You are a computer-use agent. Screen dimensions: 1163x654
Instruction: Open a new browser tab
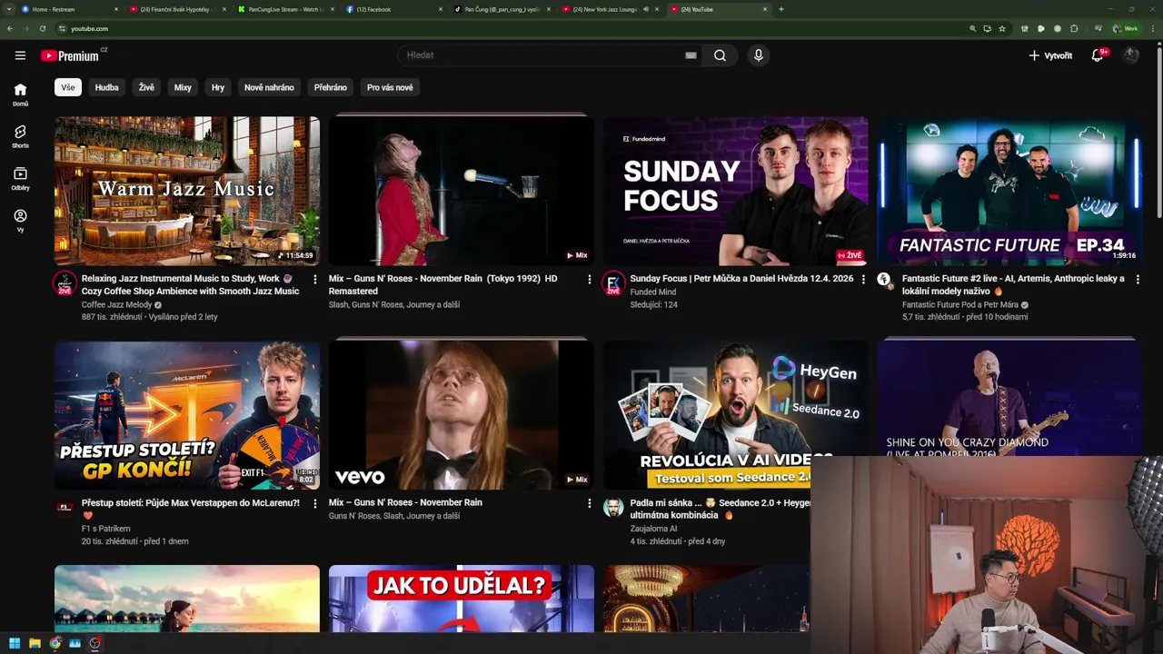click(781, 9)
